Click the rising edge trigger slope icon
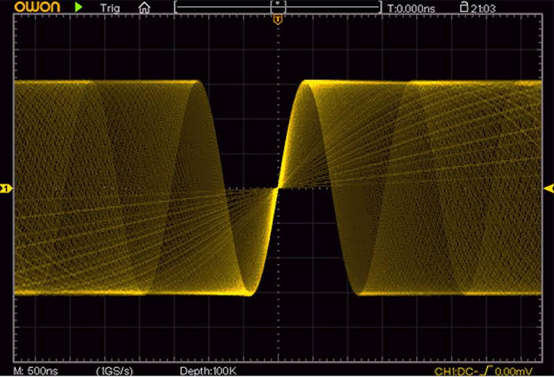The width and height of the screenshot is (554, 377). click(487, 371)
